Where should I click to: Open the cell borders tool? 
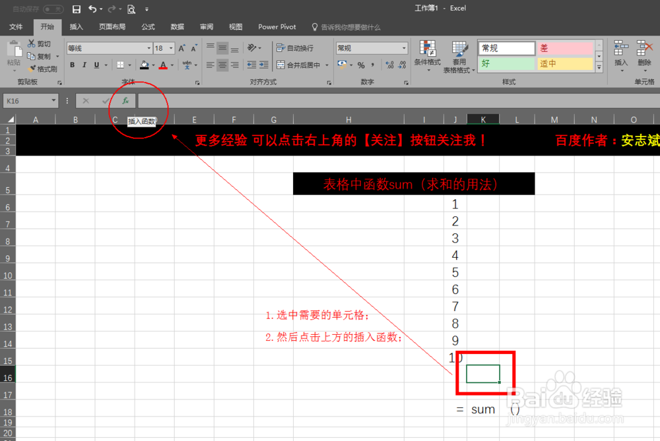pos(120,65)
